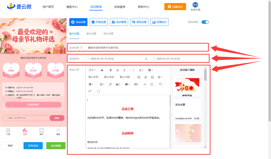This screenshot has height=159, width=271.
Task: Click the help icon beside 活动名称
Action: pyautogui.click(x=81, y=48)
